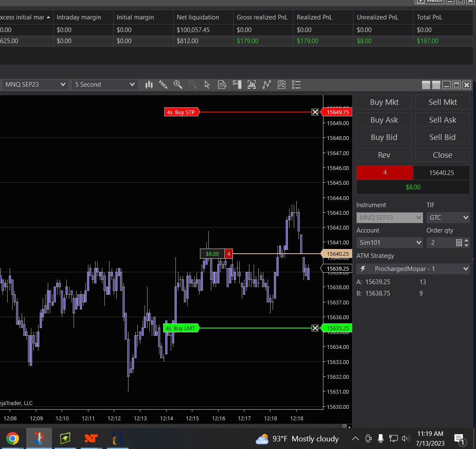This screenshot has height=449, width=476.
Task: Click the Buy Mkt button
Action: [384, 102]
